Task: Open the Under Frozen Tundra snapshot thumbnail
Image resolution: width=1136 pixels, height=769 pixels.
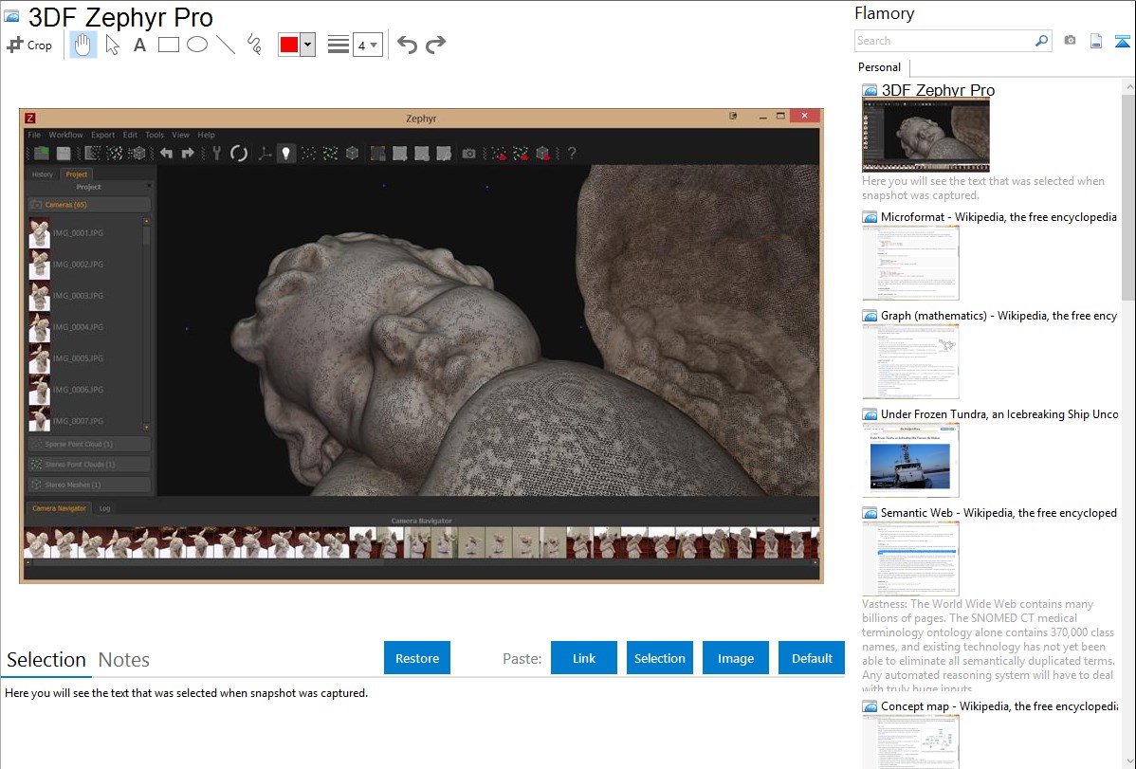Action: (x=910, y=460)
